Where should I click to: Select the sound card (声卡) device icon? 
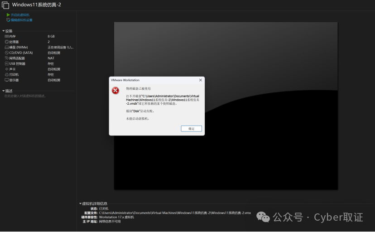click(7, 69)
